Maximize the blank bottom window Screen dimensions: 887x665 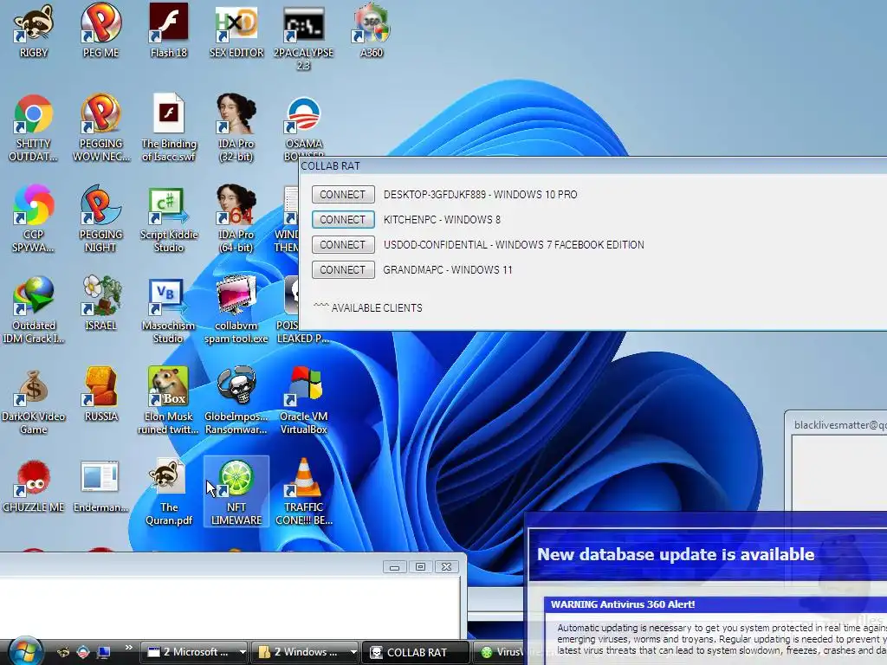[x=420, y=566]
